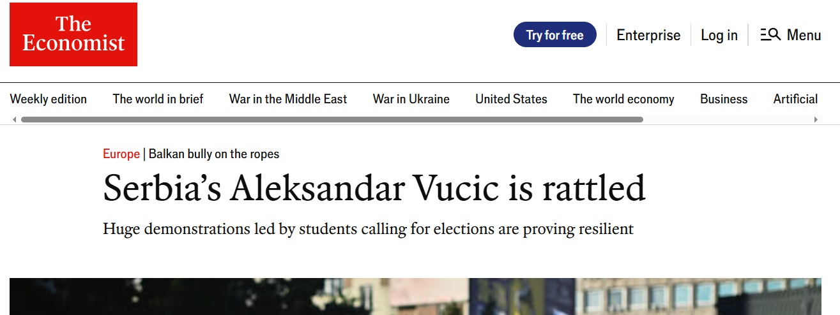
Task: Click the article's lead photo
Action: click(415, 297)
